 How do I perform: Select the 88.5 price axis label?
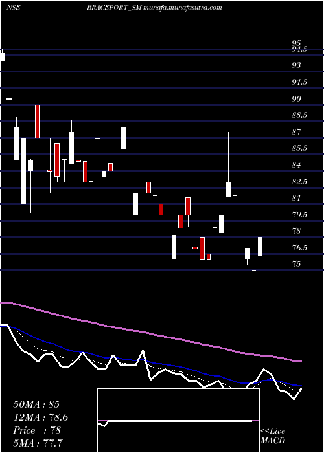299,115
